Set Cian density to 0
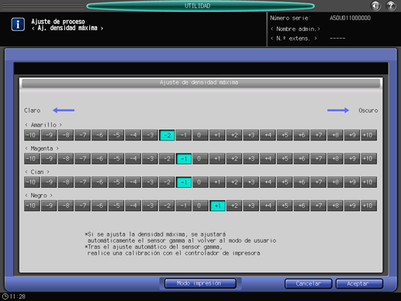Viewport: 401px width, 301px height. (x=201, y=182)
